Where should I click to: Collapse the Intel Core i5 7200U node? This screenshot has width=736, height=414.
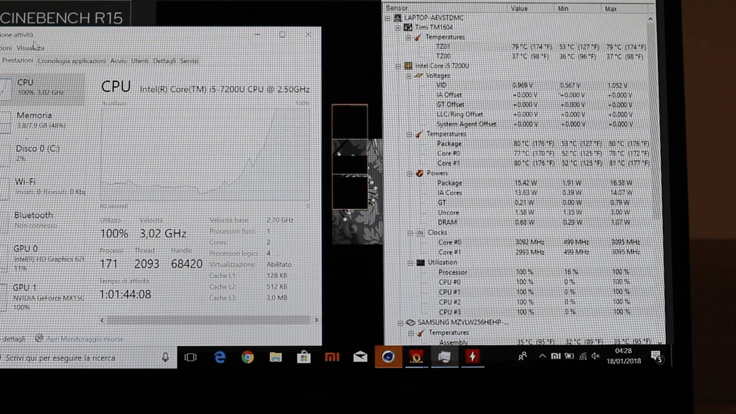click(398, 66)
